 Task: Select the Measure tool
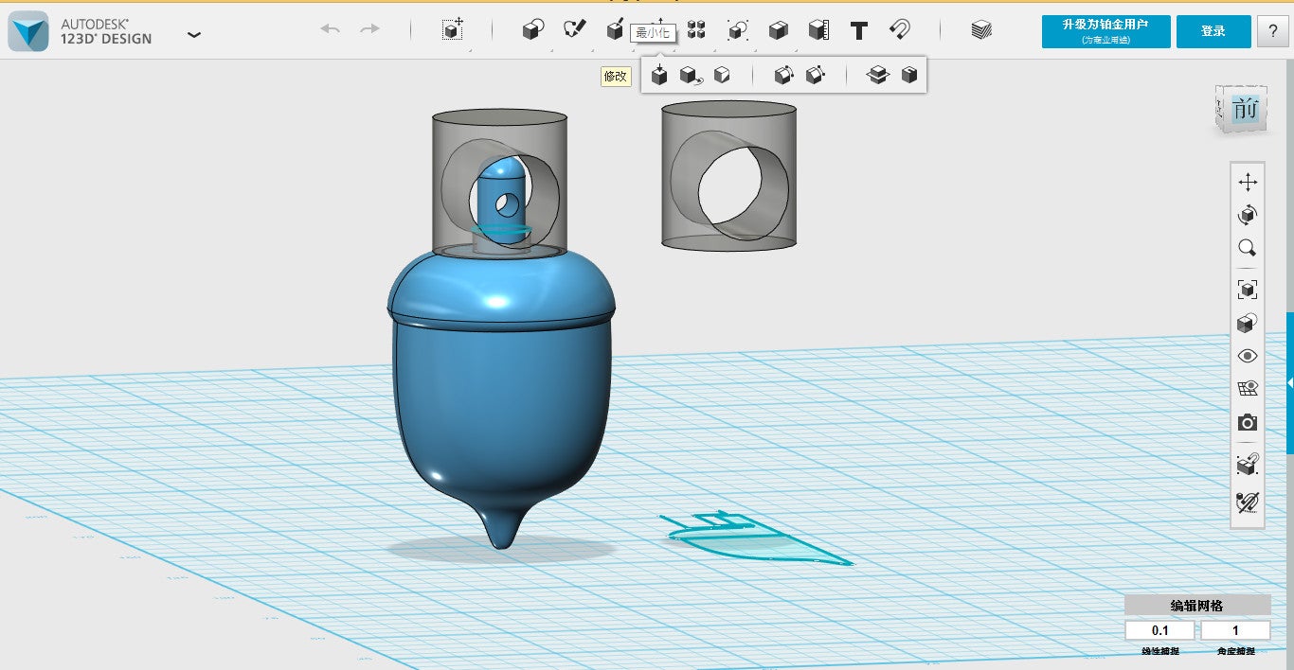pos(818,30)
